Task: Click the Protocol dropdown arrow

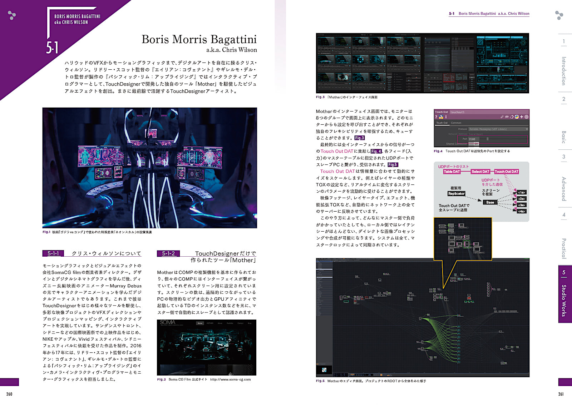Action: (x=527, y=129)
